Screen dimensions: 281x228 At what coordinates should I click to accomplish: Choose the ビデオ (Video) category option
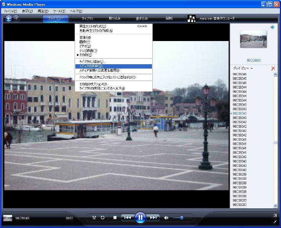click(85, 46)
